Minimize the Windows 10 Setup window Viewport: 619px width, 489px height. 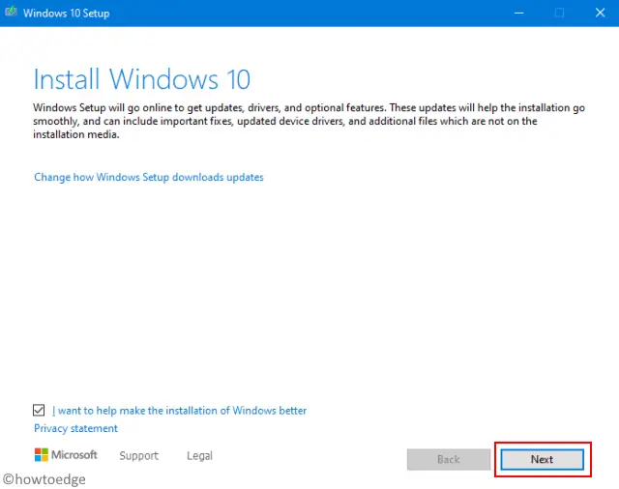click(x=519, y=13)
